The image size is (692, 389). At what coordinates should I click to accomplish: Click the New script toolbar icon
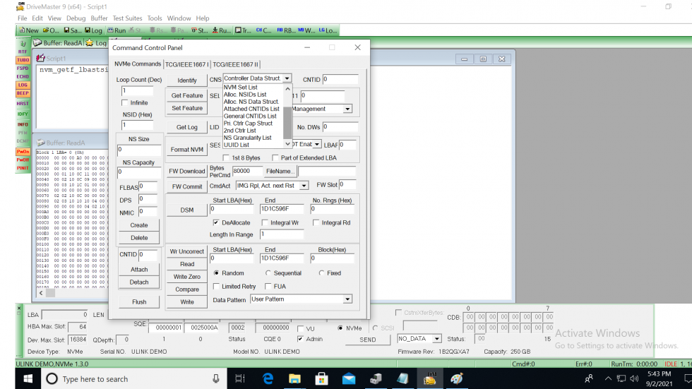[28, 30]
